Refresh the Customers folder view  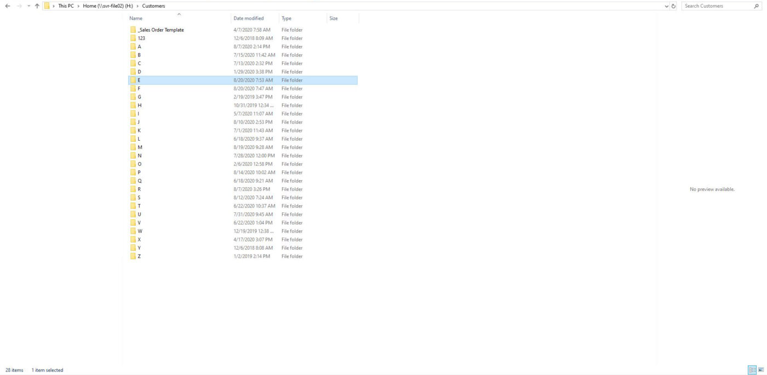[x=673, y=6]
